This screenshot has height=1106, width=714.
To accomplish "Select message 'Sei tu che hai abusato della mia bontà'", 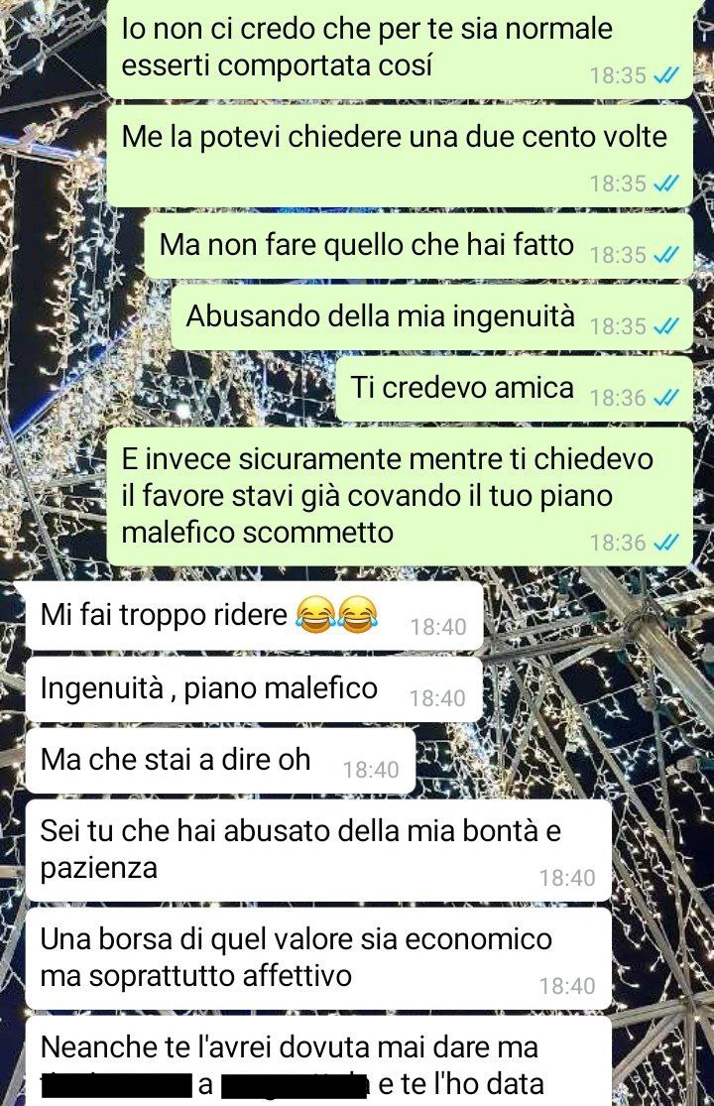I will [x=318, y=850].
